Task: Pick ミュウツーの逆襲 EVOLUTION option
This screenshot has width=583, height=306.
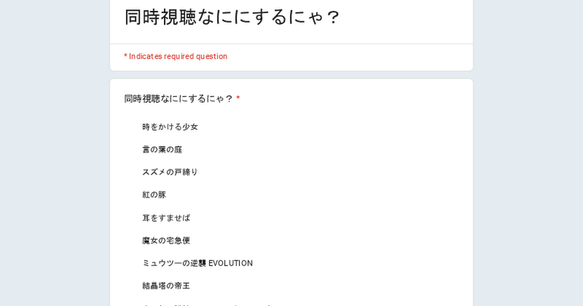Action: coord(197,263)
